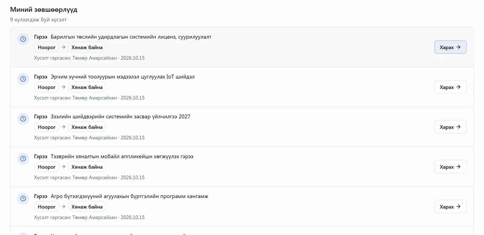The image size is (484, 235).
Task: Click 'Ноорог' status chip in Барилгын төслийн row
Action: (x=47, y=47)
